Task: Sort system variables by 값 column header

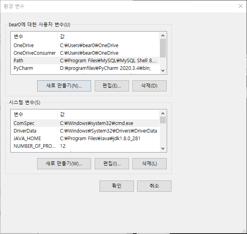Action: pyautogui.click(x=108, y=114)
